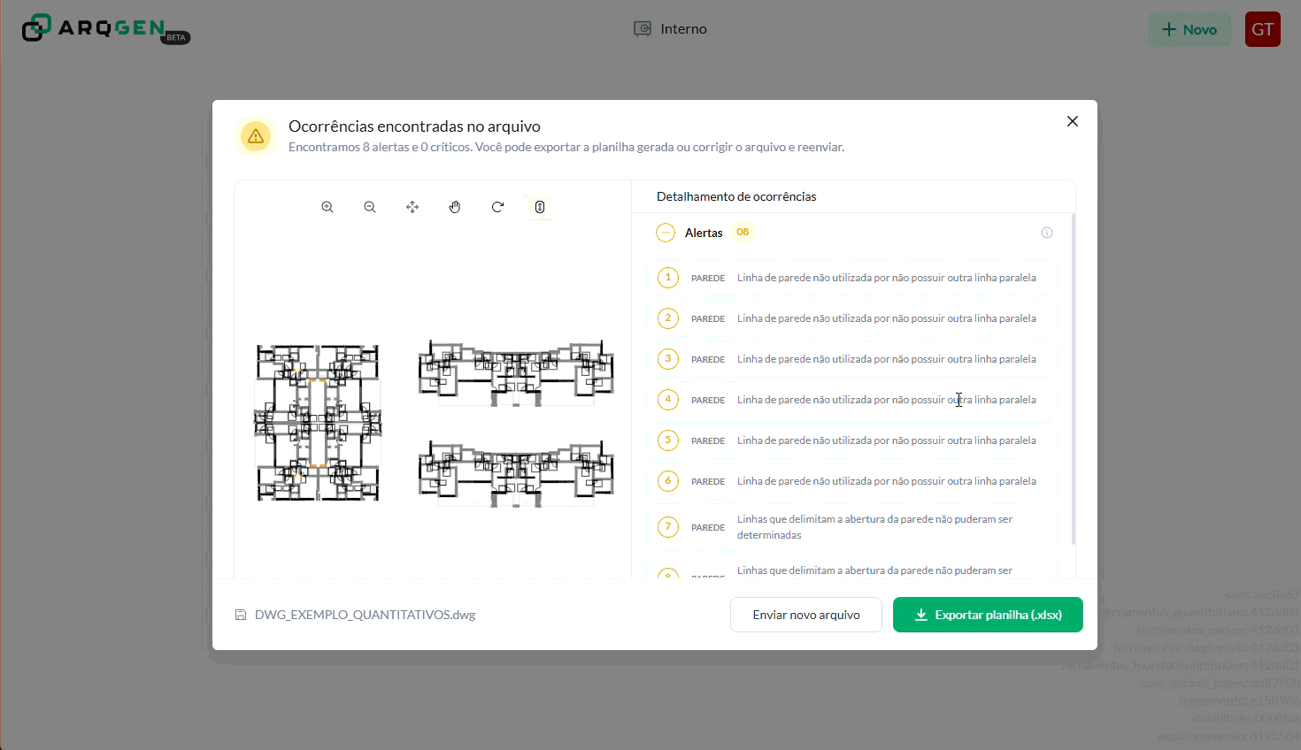Click the Interno monitor icon

pos(643,29)
